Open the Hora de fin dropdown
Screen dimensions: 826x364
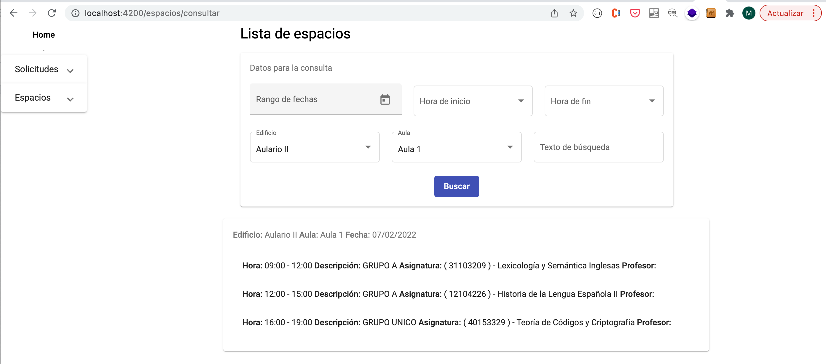tap(604, 101)
